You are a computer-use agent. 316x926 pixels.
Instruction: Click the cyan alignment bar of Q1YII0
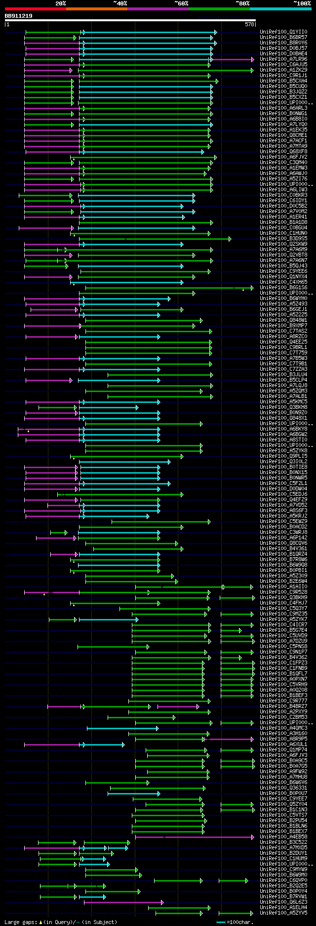pos(149,32)
